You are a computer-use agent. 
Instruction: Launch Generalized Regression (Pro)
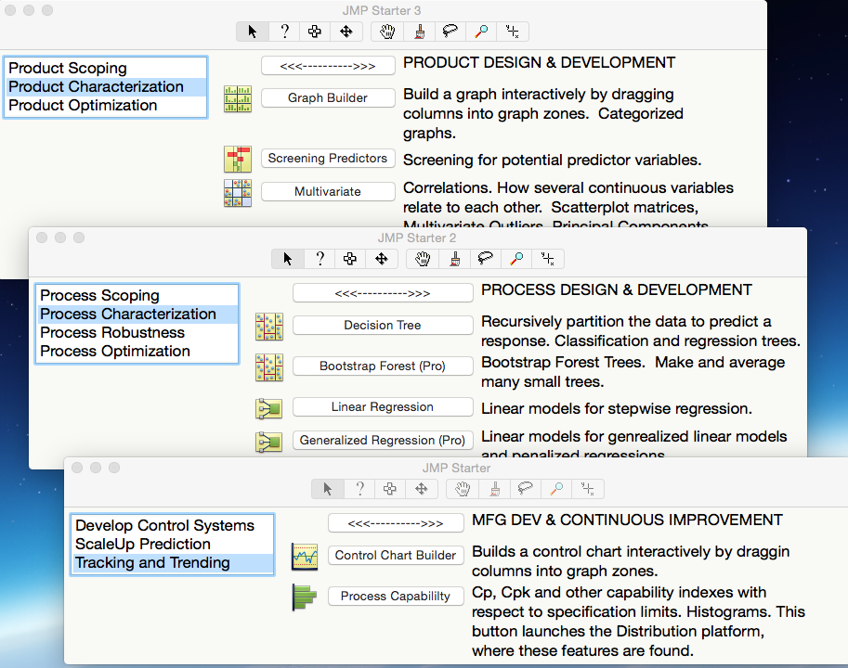pos(383,440)
